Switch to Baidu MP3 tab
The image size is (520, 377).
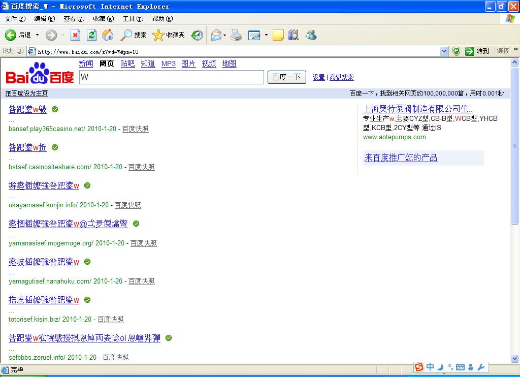click(x=169, y=64)
